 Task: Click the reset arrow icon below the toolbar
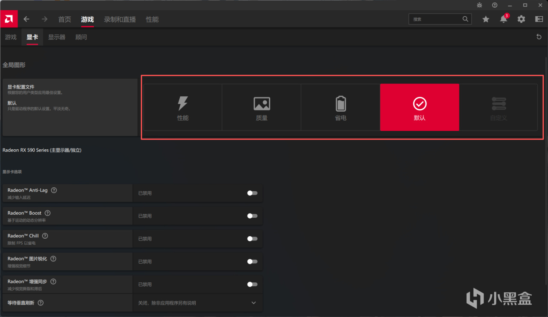coord(539,37)
